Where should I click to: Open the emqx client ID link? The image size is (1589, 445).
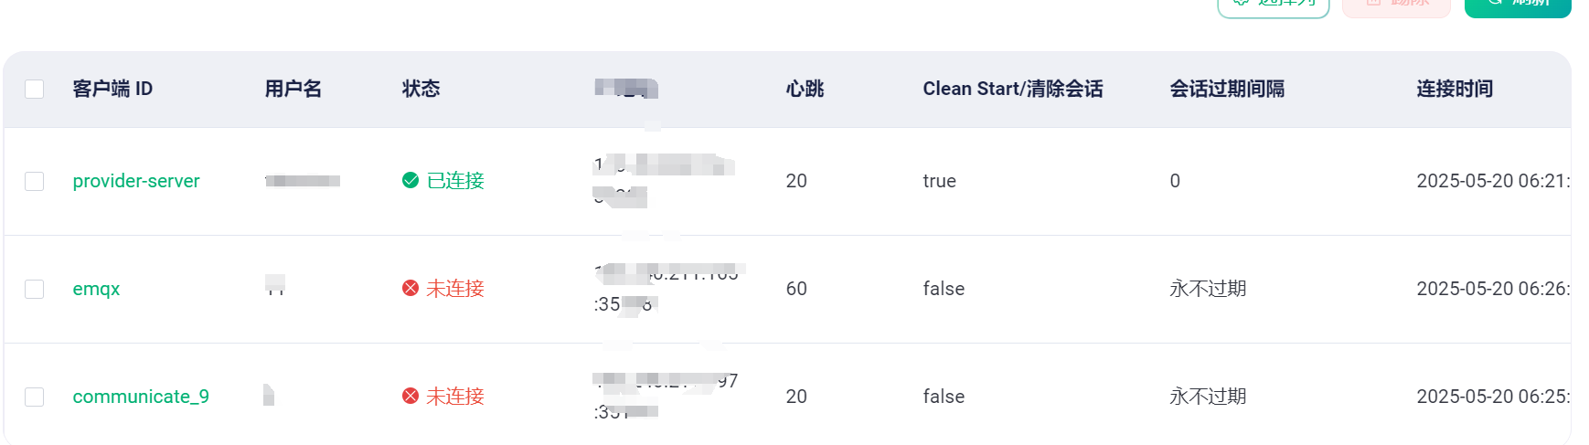pos(96,289)
